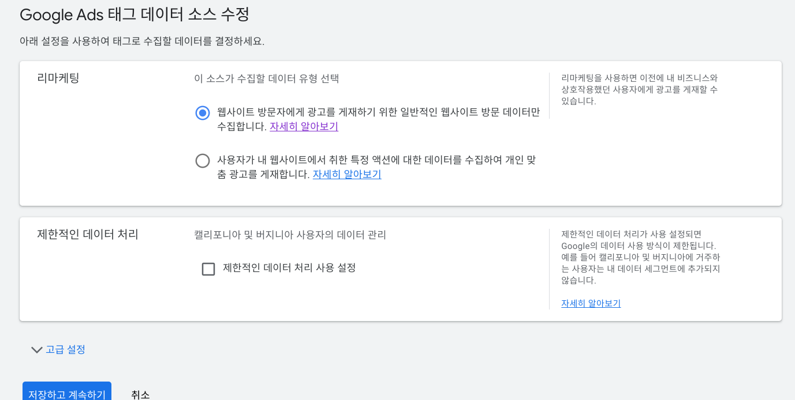
Task: Select the general website visit data radio option
Action: click(203, 113)
